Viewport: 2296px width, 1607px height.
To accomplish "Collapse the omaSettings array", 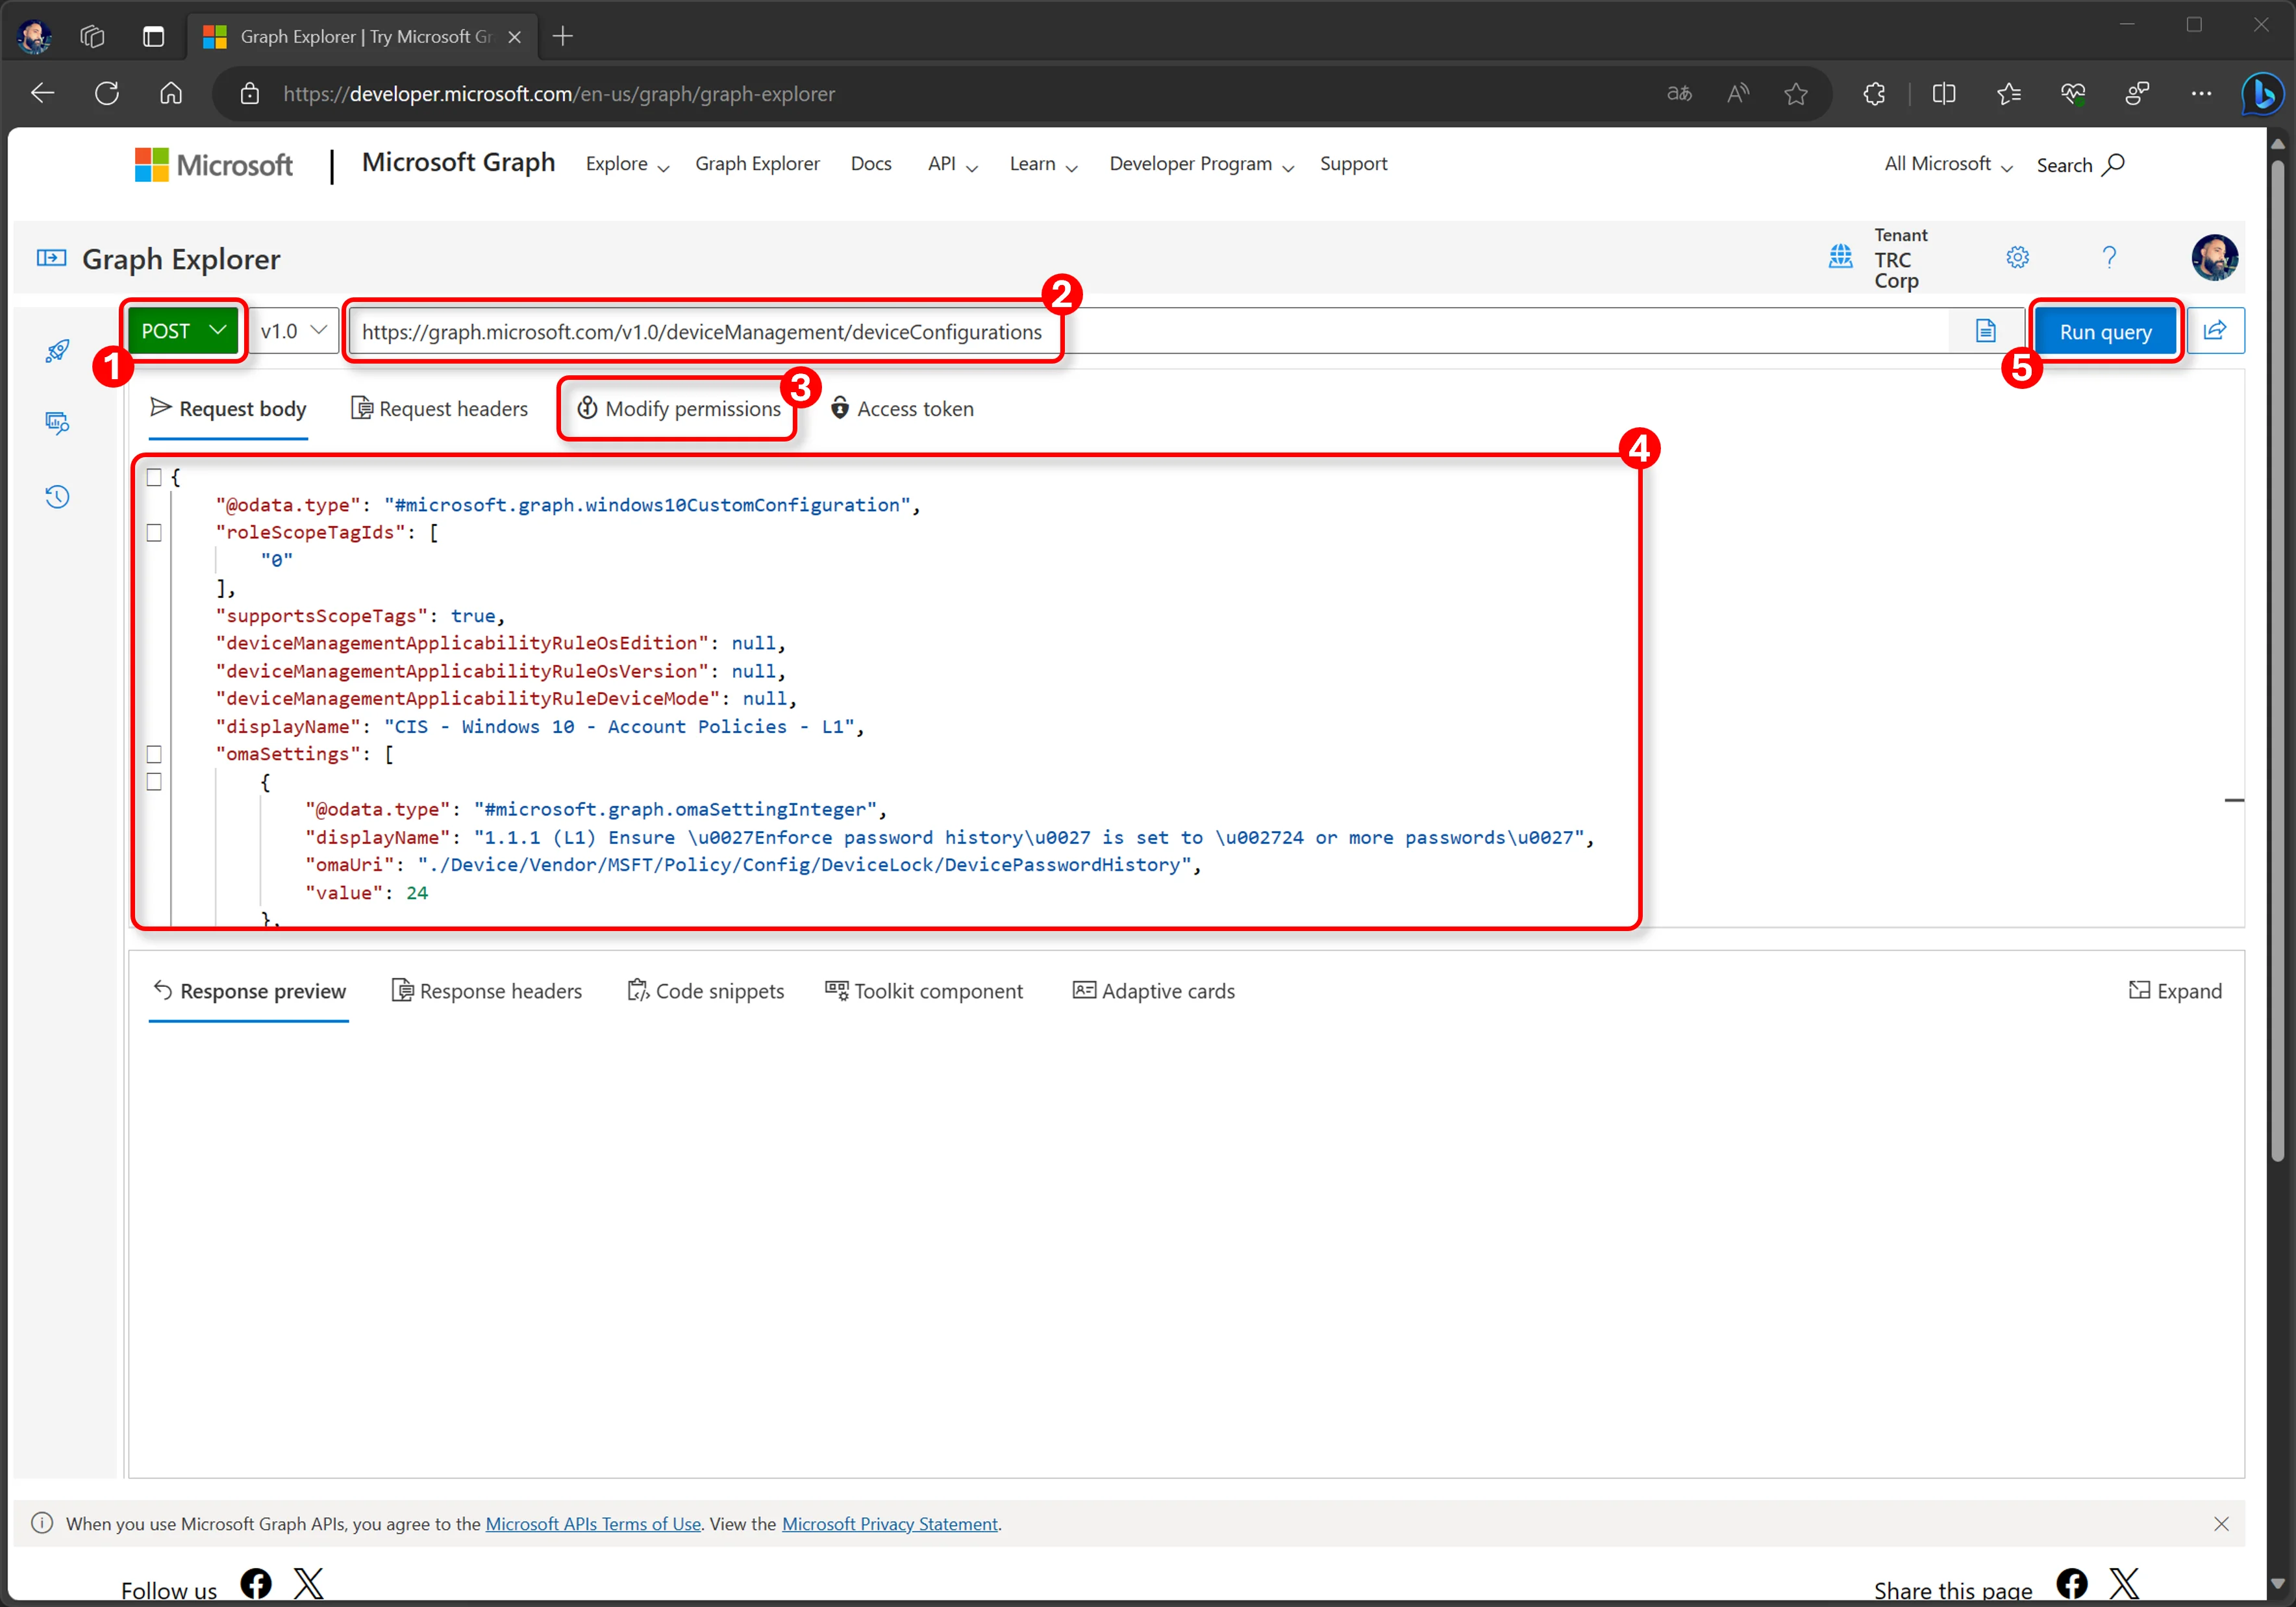I will (154, 754).
